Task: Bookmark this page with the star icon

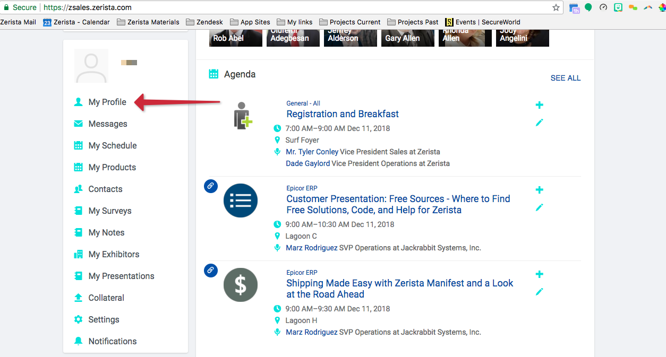Action: point(556,7)
